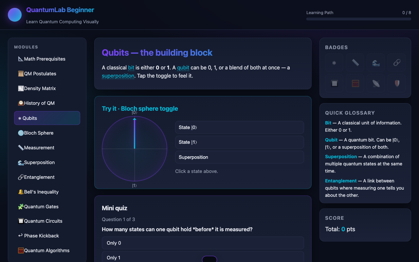Select the shield badge in Badges
Screen dimensions: 419x262
tap(397, 84)
